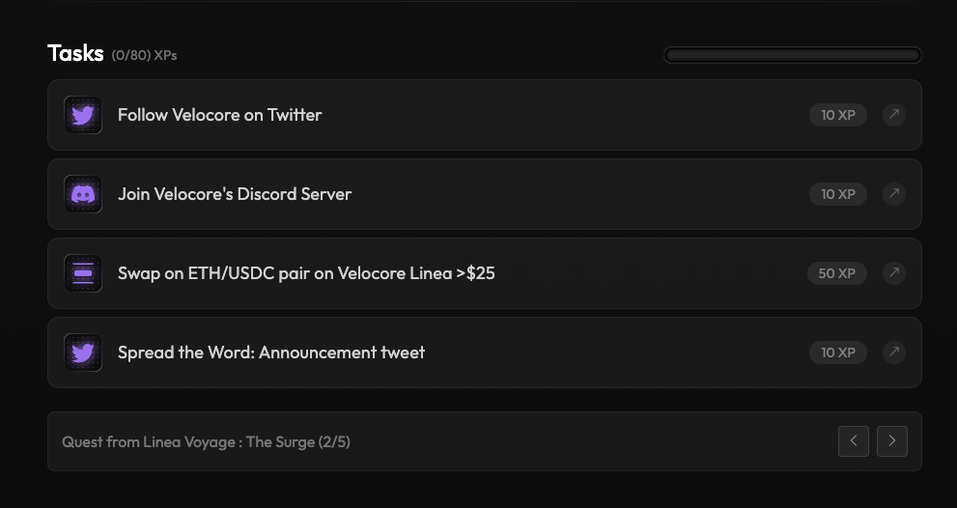Select Follow Velocore on Twitter task
This screenshot has width=957, height=508.
[x=219, y=115]
